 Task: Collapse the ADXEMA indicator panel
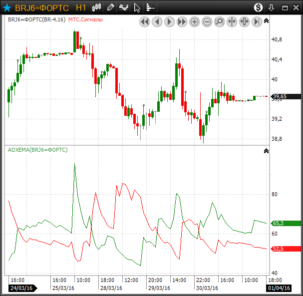(x=266, y=150)
